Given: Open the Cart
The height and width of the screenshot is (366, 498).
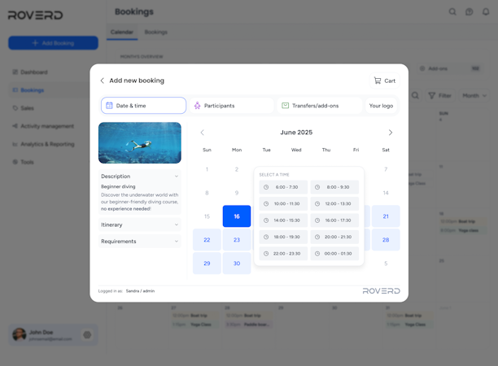Looking at the screenshot, I should [x=385, y=81].
